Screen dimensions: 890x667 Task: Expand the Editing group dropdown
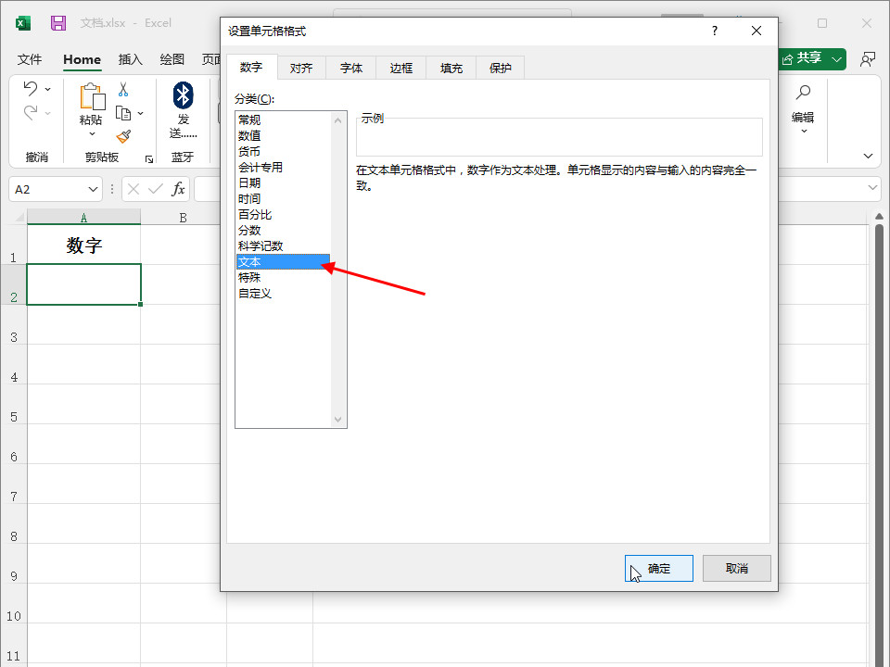tap(804, 131)
